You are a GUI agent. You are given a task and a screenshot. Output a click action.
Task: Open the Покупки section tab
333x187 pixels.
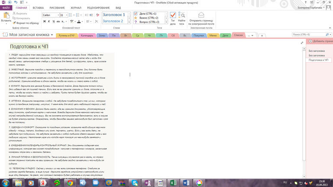tap(199, 35)
